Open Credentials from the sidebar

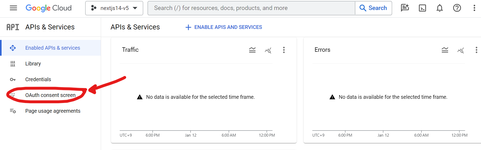[38, 79]
